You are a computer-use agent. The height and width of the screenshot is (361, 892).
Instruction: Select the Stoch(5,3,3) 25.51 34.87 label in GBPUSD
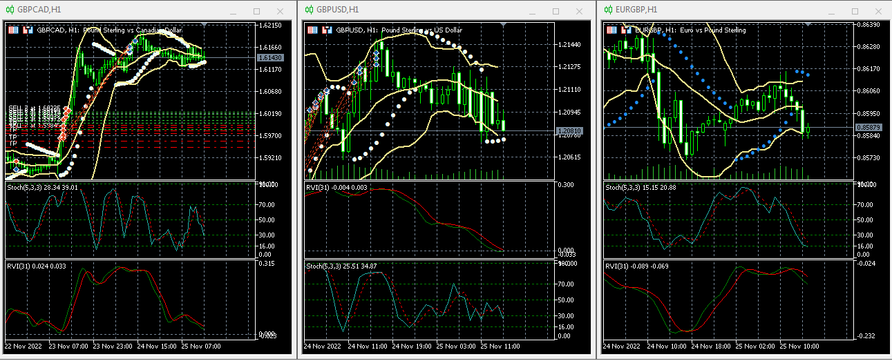coord(341,266)
